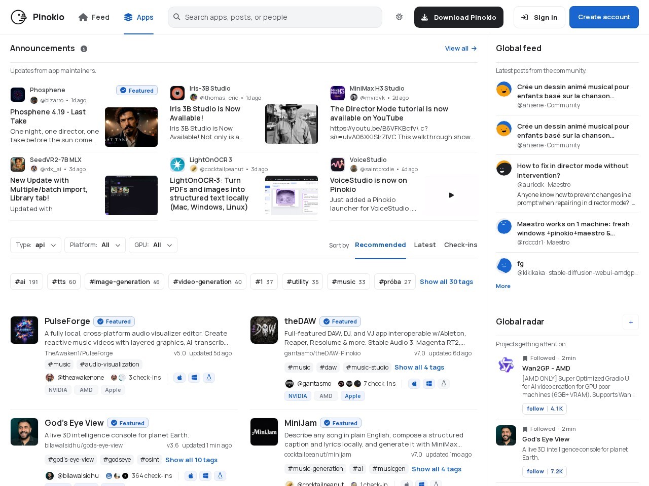Play the VoiceStudio announcement video

pos(451,195)
